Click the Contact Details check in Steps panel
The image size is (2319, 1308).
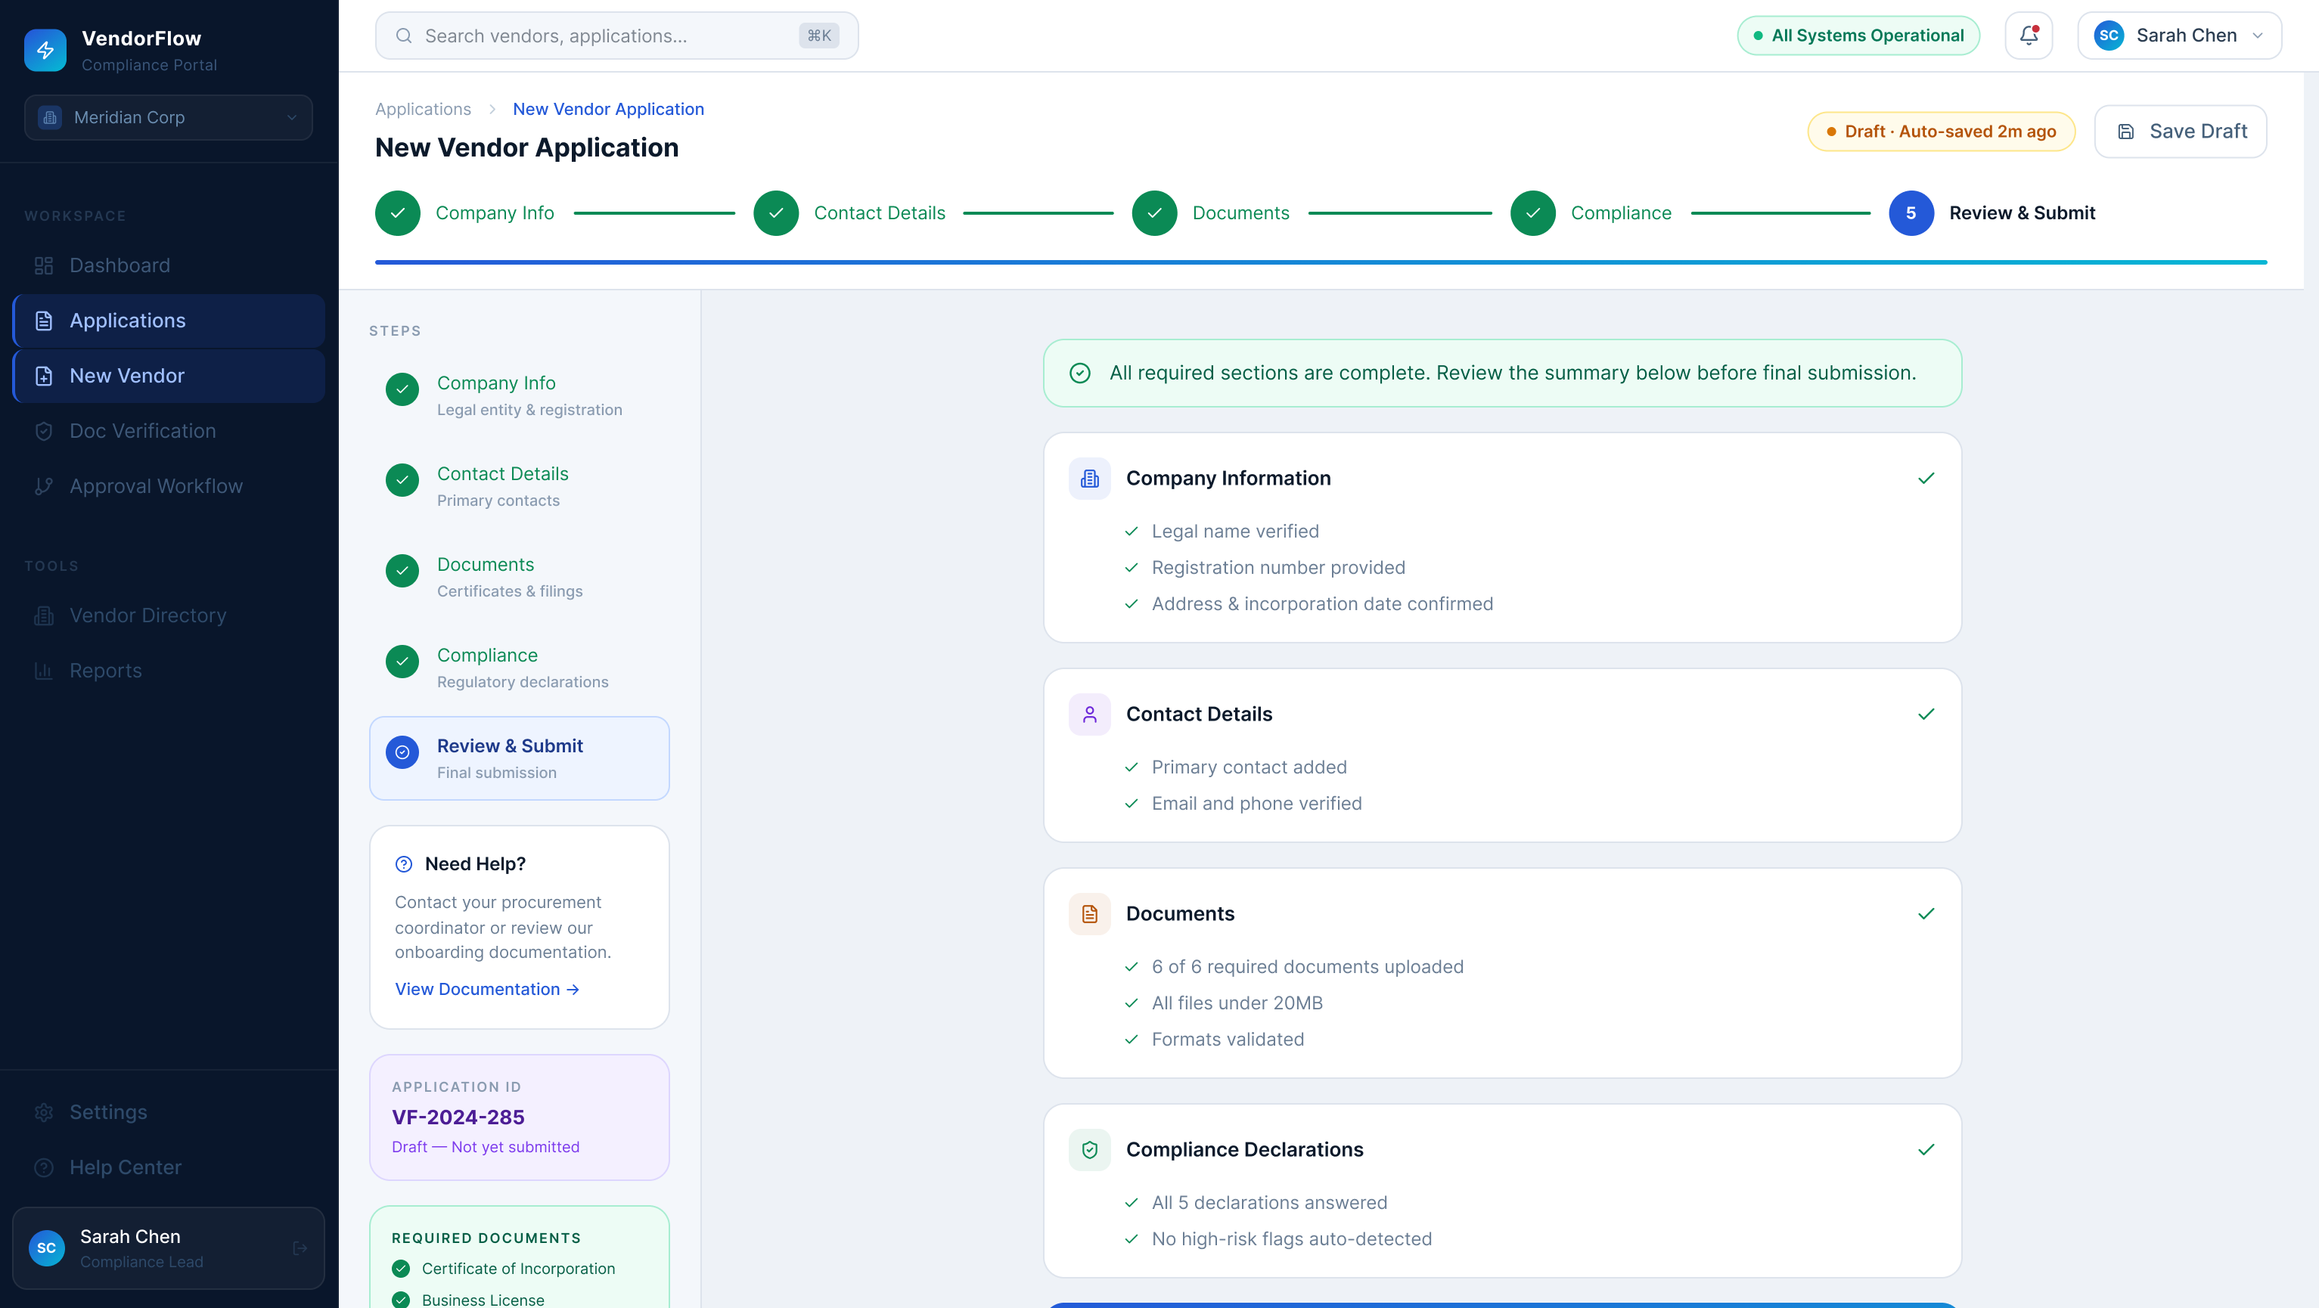pos(402,480)
